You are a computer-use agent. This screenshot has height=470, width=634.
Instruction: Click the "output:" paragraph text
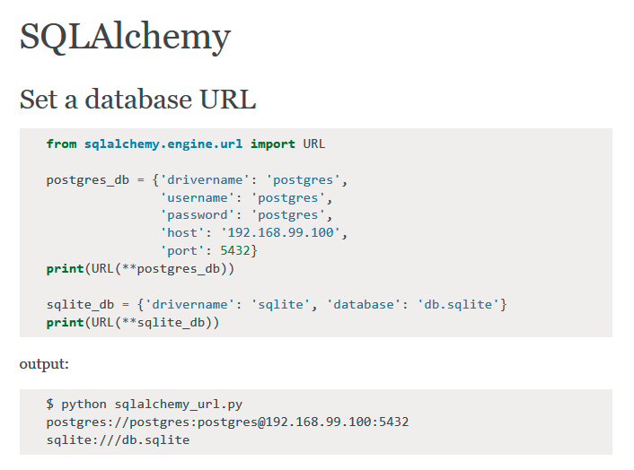point(44,364)
